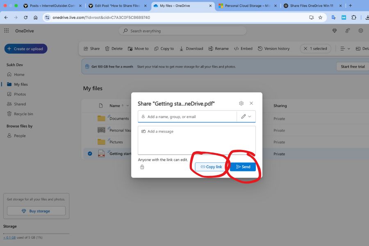The image size is (369, 246).
Task: Browse files by People
Action: (x=16, y=136)
